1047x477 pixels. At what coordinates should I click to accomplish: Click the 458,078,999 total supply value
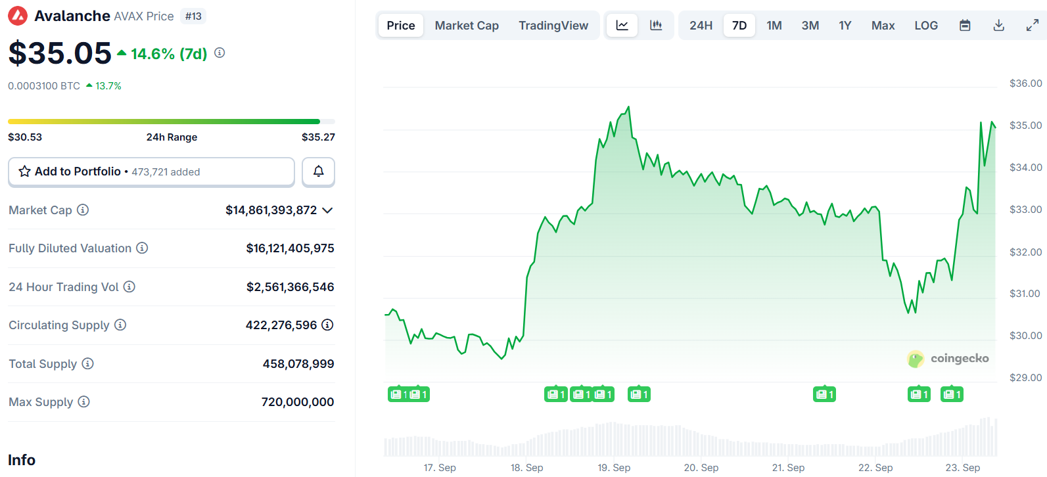[x=298, y=364]
